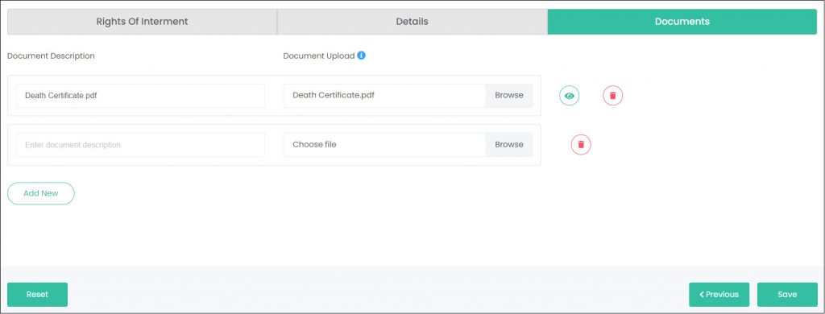Select the Death Certificate.pdf upload field

pyautogui.click(x=384, y=96)
